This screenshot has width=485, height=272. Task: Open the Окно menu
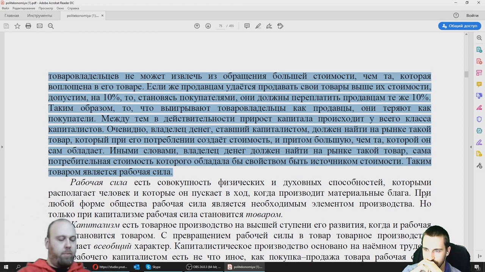[x=60, y=8]
